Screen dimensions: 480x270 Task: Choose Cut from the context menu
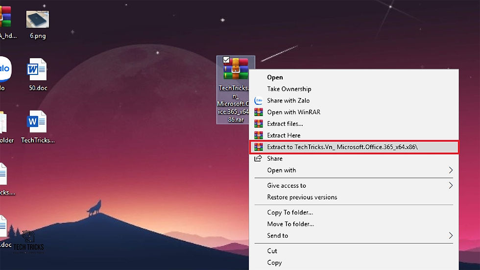pos(354,251)
